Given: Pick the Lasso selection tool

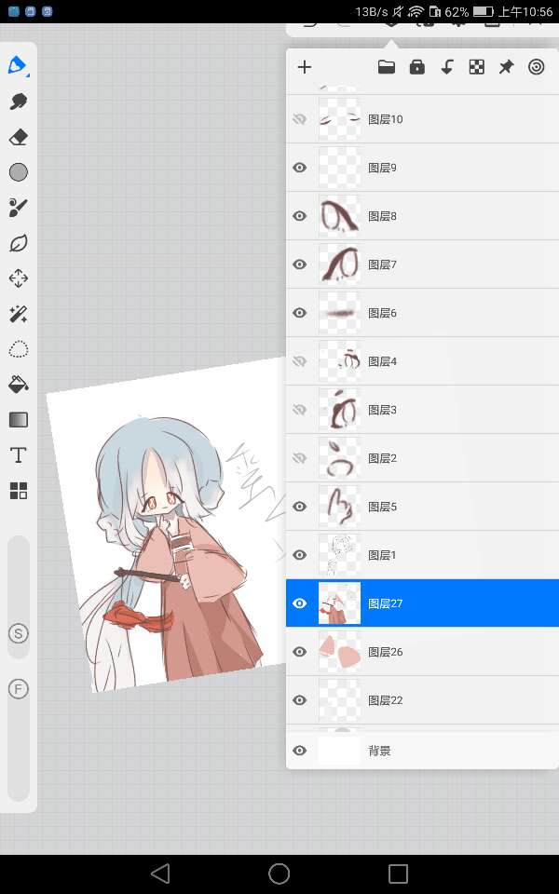Looking at the screenshot, I should click(18, 349).
